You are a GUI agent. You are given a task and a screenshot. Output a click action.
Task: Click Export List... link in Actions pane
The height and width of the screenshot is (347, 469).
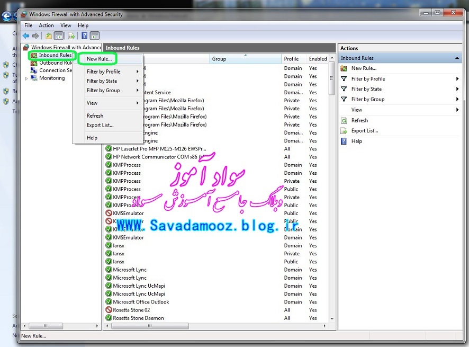[365, 131]
